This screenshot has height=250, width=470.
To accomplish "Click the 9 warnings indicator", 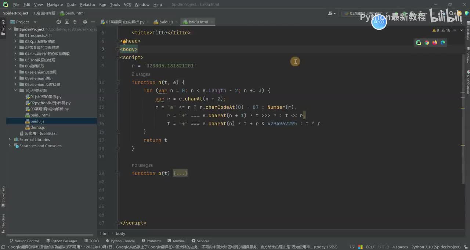I will tap(436, 30).
